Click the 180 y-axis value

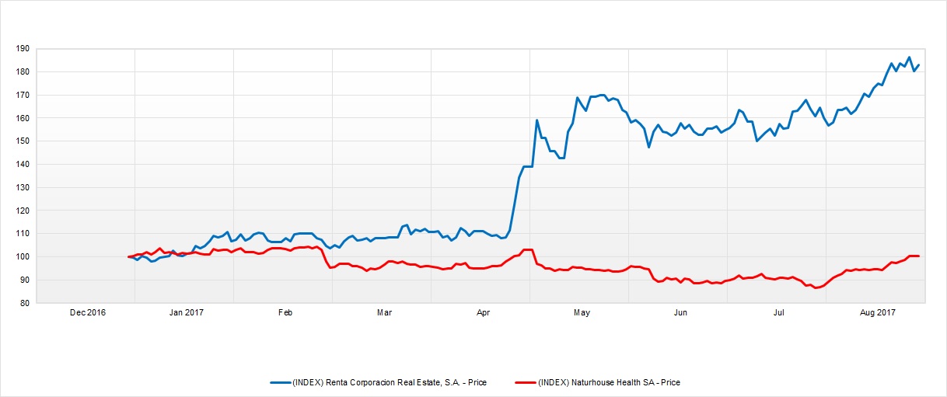point(22,72)
